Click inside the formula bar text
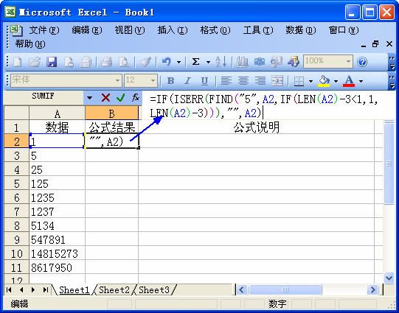This screenshot has width=399, height=313. point(263,106)
